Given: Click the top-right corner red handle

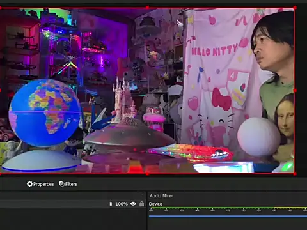Looking at the screenshot, I should click(295, 8).
